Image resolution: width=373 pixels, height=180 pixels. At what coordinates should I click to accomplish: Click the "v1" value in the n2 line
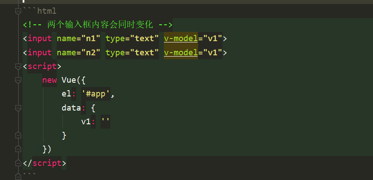(213, 53)
